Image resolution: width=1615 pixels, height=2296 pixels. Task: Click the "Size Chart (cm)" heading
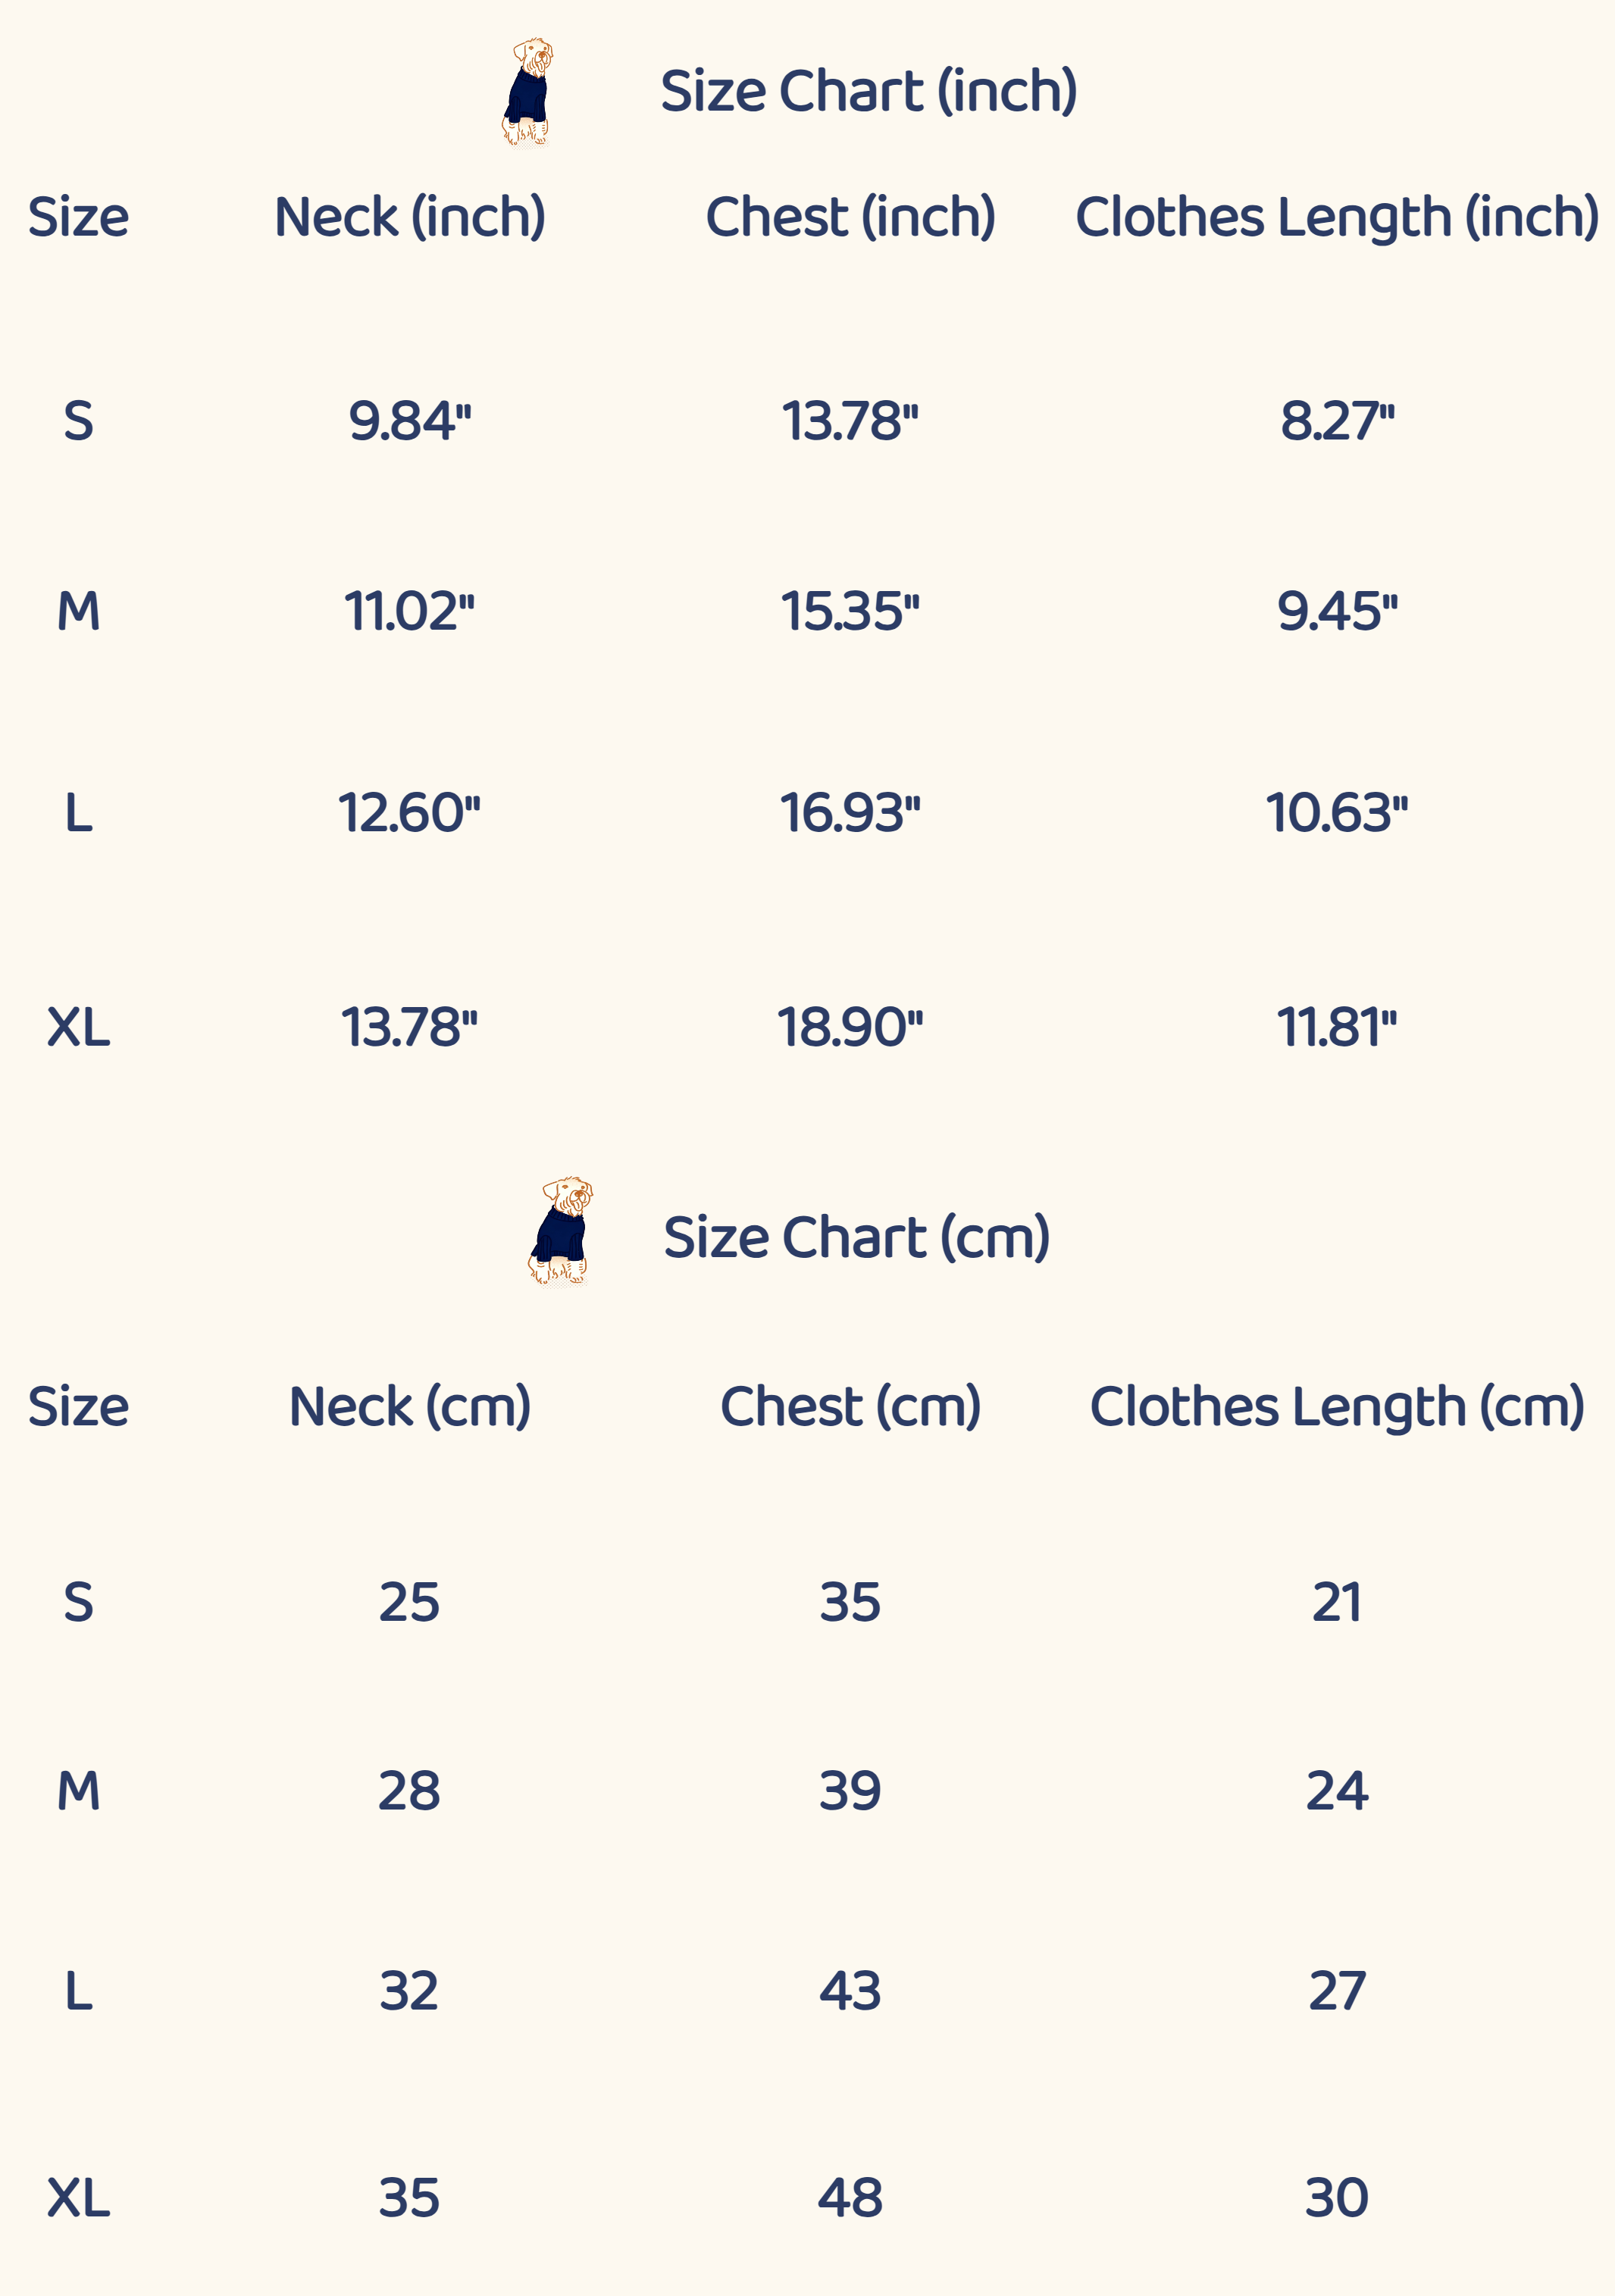pos(856,1238)
